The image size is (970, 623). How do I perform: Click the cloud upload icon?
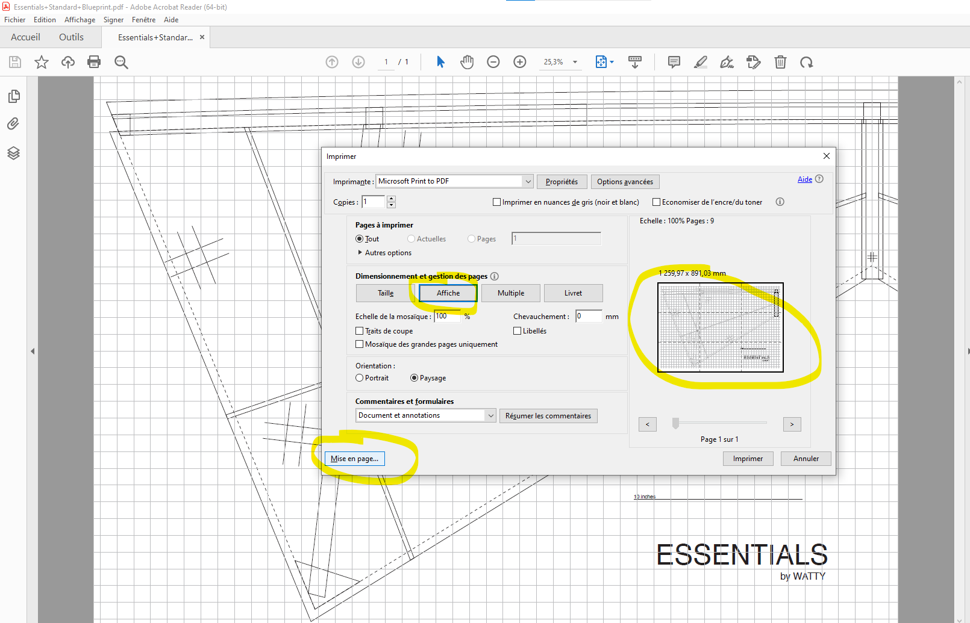click(68, 62)
